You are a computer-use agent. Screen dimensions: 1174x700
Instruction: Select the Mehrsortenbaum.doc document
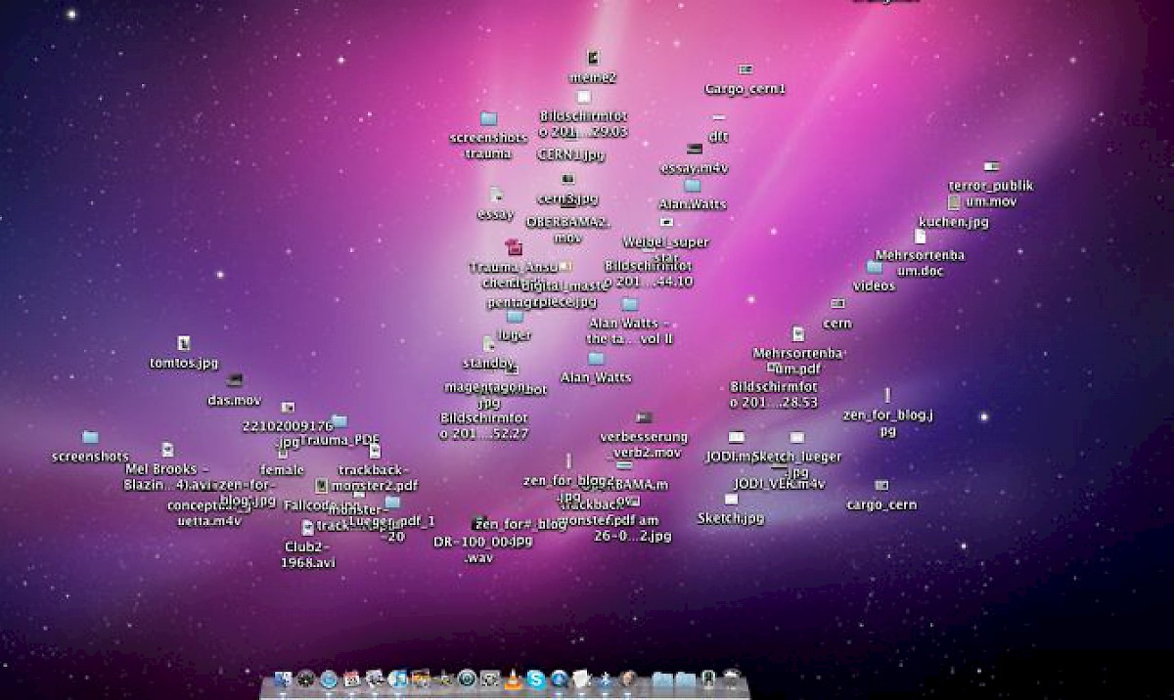[920, 237]
